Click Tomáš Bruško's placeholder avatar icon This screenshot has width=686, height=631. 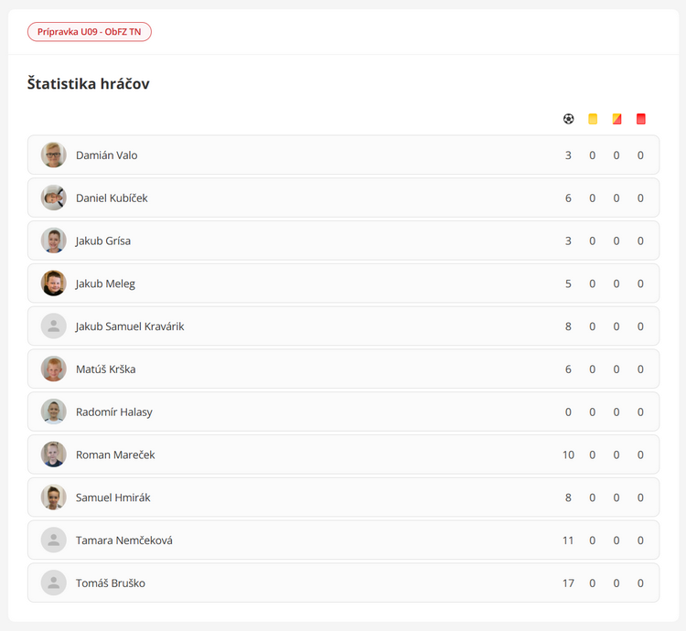(54, 583)
